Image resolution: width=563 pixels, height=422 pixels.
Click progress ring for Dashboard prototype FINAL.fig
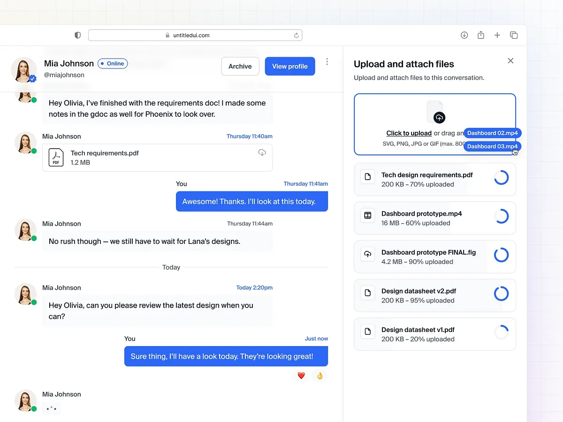click(x=502, y=255)
